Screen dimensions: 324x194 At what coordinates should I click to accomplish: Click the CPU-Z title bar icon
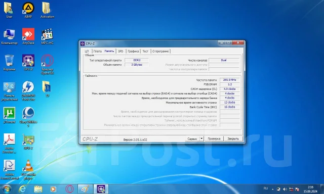(83, 43)
